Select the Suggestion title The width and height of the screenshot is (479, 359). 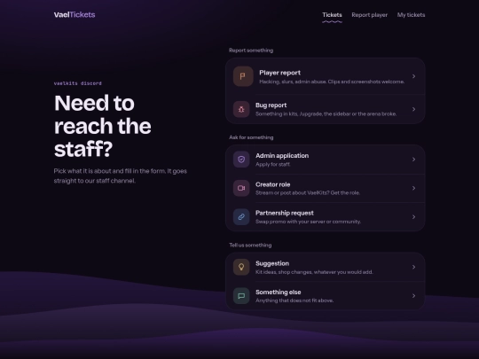pos(272,263)
